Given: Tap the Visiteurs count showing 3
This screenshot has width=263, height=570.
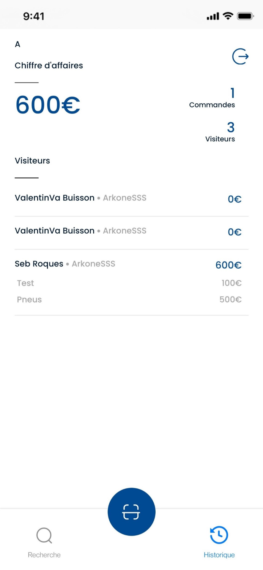Looking at the screenshot, I should tap(230, 128).
